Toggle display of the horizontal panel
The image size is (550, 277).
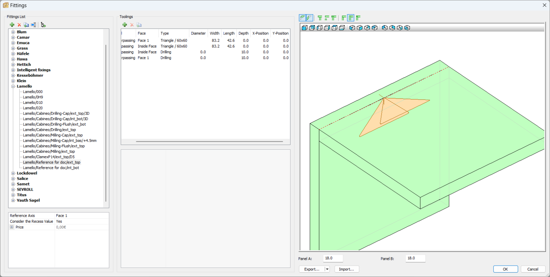coord(302,18)
